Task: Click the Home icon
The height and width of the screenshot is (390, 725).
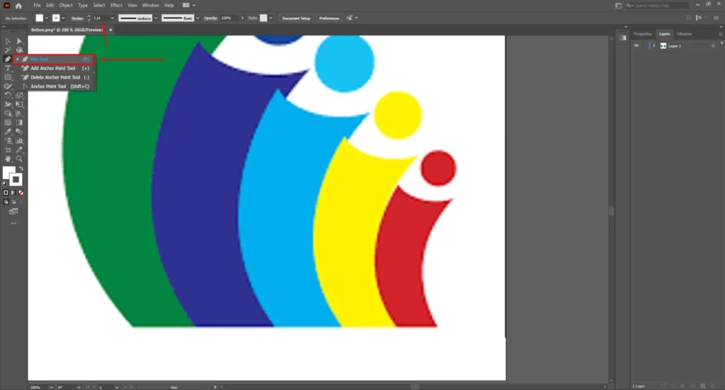Action: click(18, 6)
